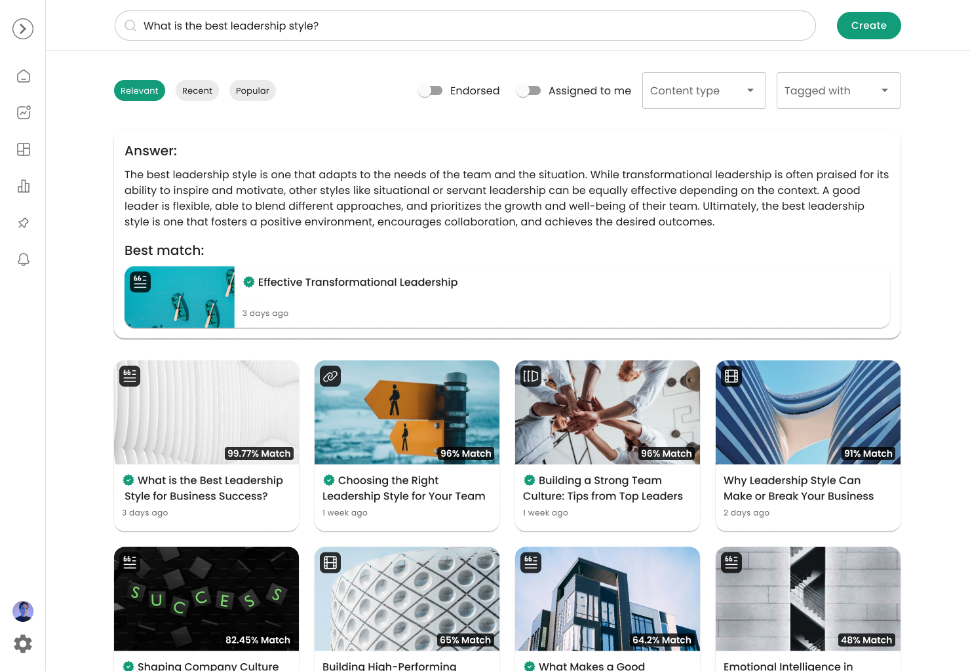Click the video icon on Why Leadership Style card
Screen dimensions: 970x671
click(731, 376)
